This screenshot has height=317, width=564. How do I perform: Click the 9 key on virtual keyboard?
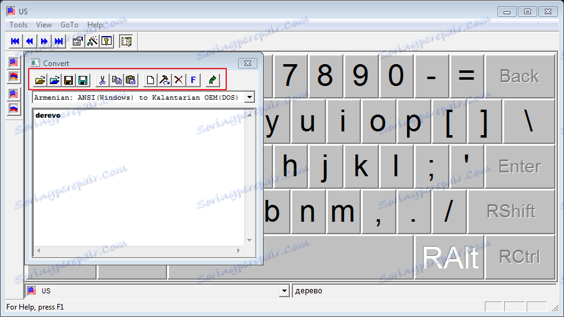pos(360,76)
